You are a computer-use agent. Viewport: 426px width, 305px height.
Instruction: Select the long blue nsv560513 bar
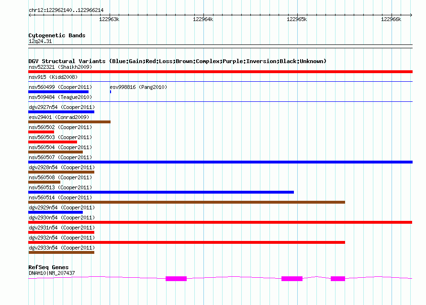pos(161,192)
